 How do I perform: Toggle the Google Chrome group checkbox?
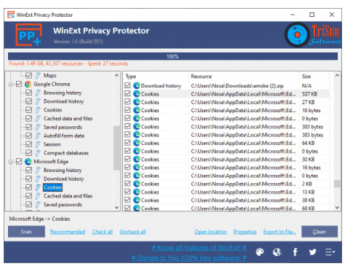point(19,85)
